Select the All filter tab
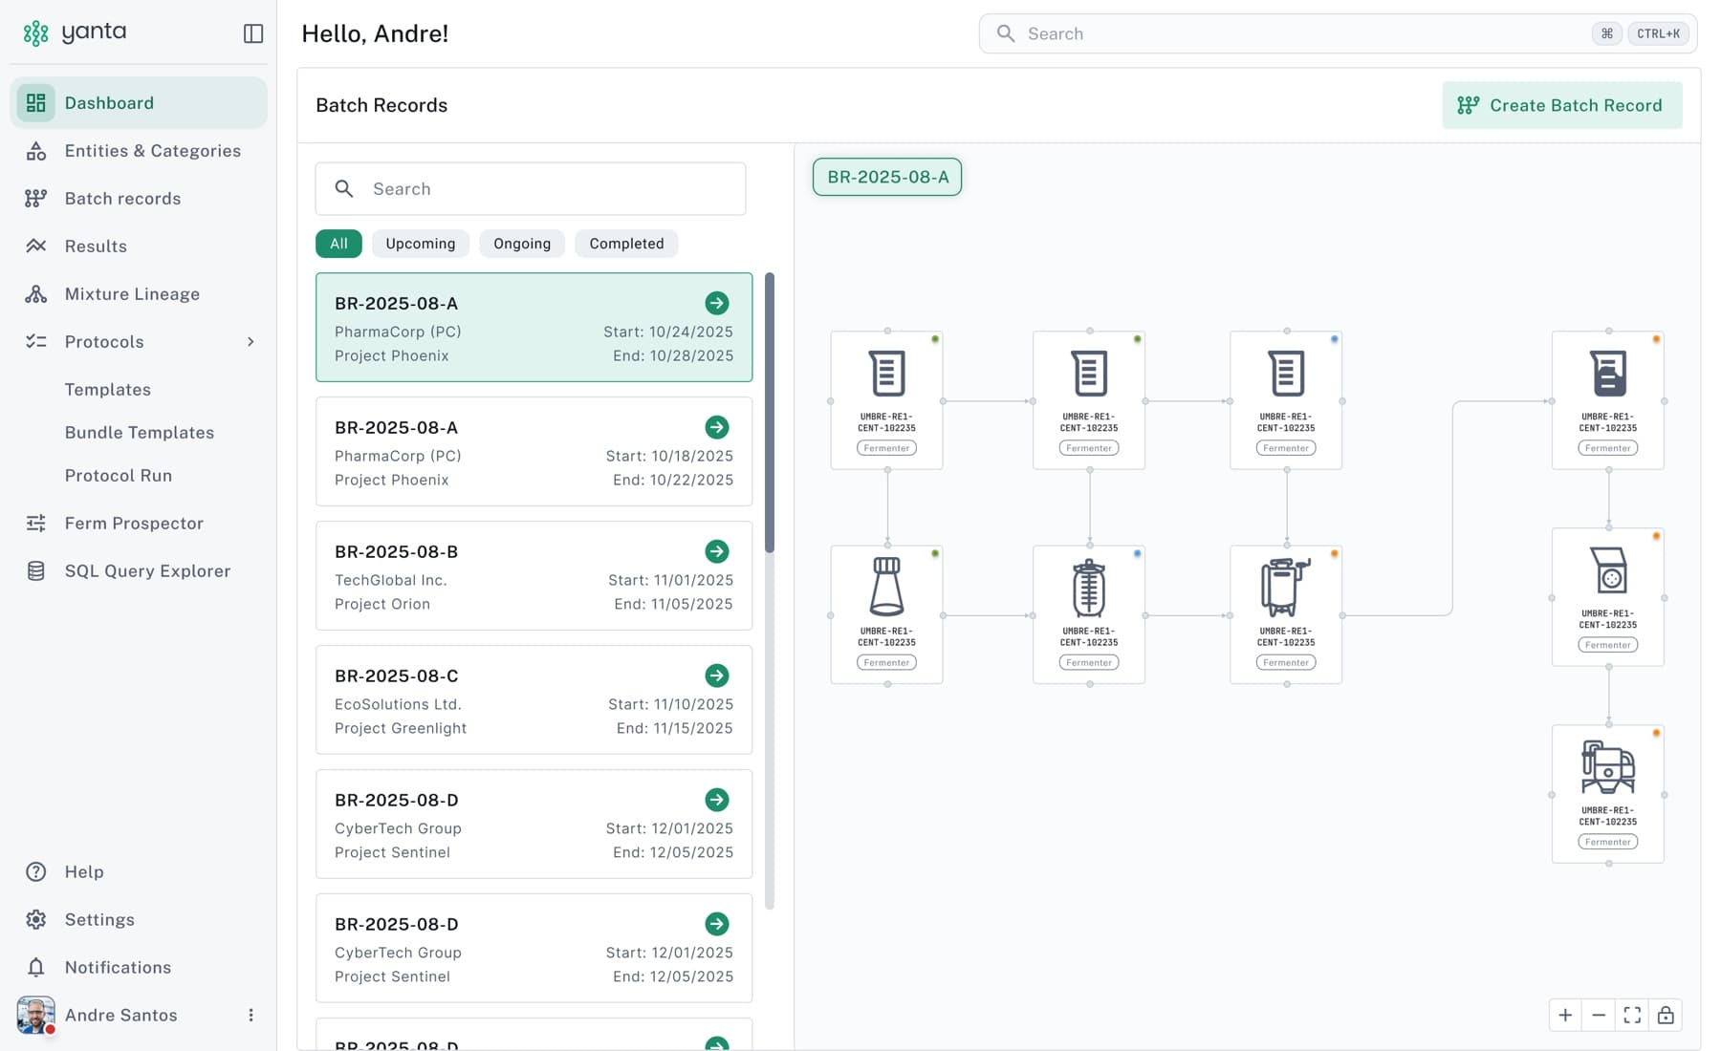The height and width of the screenshot is (1051, 1721). 338,244
